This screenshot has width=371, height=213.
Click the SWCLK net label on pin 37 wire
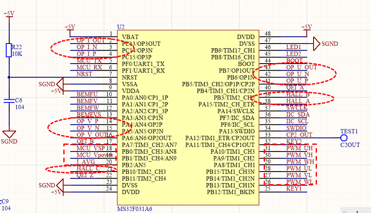297,108
